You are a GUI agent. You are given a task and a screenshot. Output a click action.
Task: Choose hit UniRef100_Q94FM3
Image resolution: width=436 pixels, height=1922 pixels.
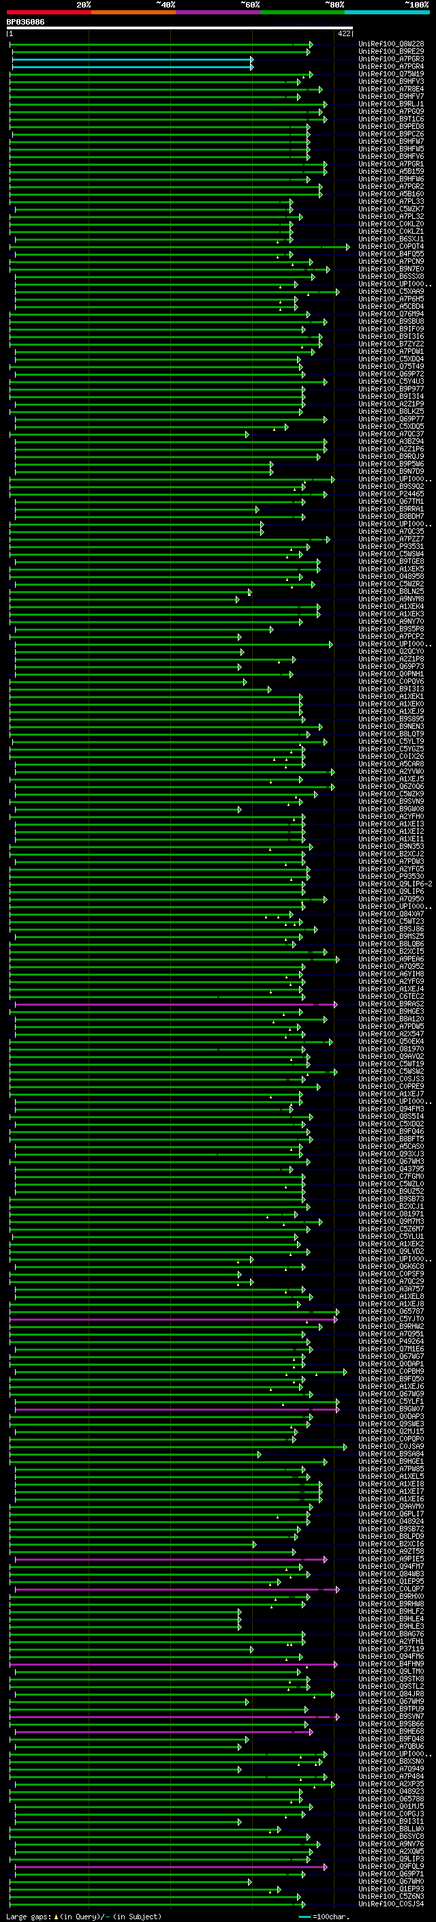point(391,1109)
